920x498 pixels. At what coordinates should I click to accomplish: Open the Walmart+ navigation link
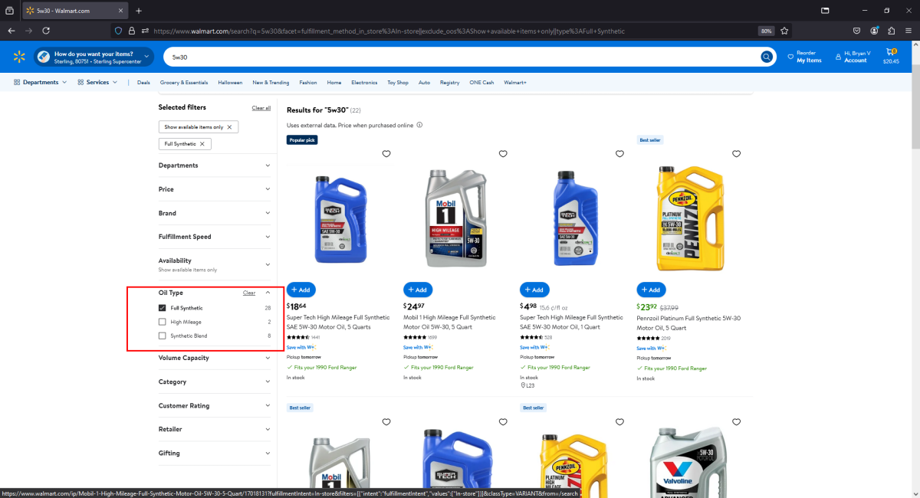click(515, 82)
